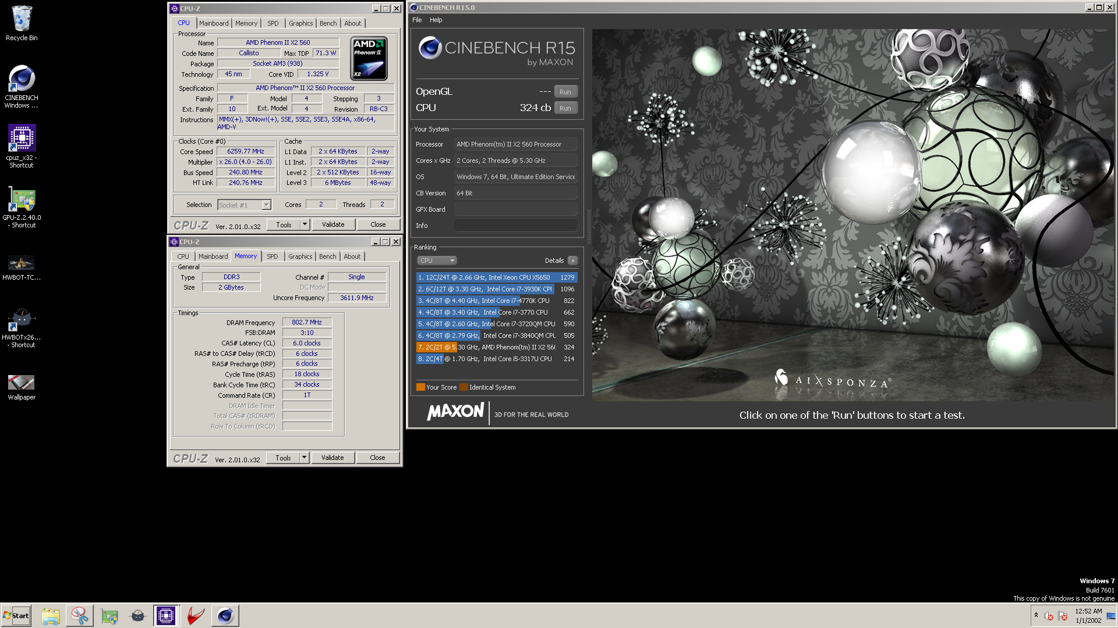The height and width of the screenshot is (628, 1118).
Task: Click the GFX Board field in Cinebench
Action: click(x=516, y=209)
